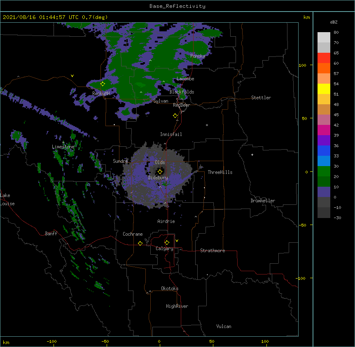
Task: Click the RockyMH label
Action: click(x=101, y=94)
